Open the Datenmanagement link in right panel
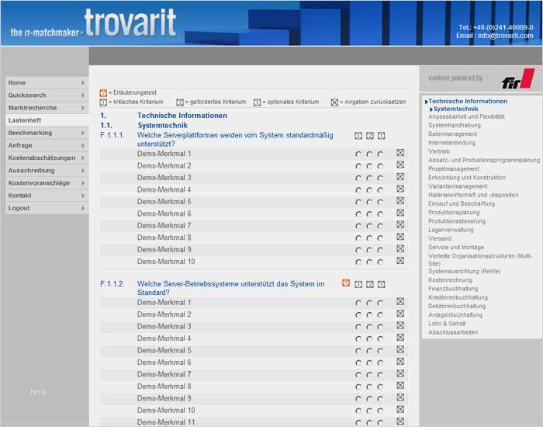The height and width of the screenshot is (427, 543). coord(452,134)
